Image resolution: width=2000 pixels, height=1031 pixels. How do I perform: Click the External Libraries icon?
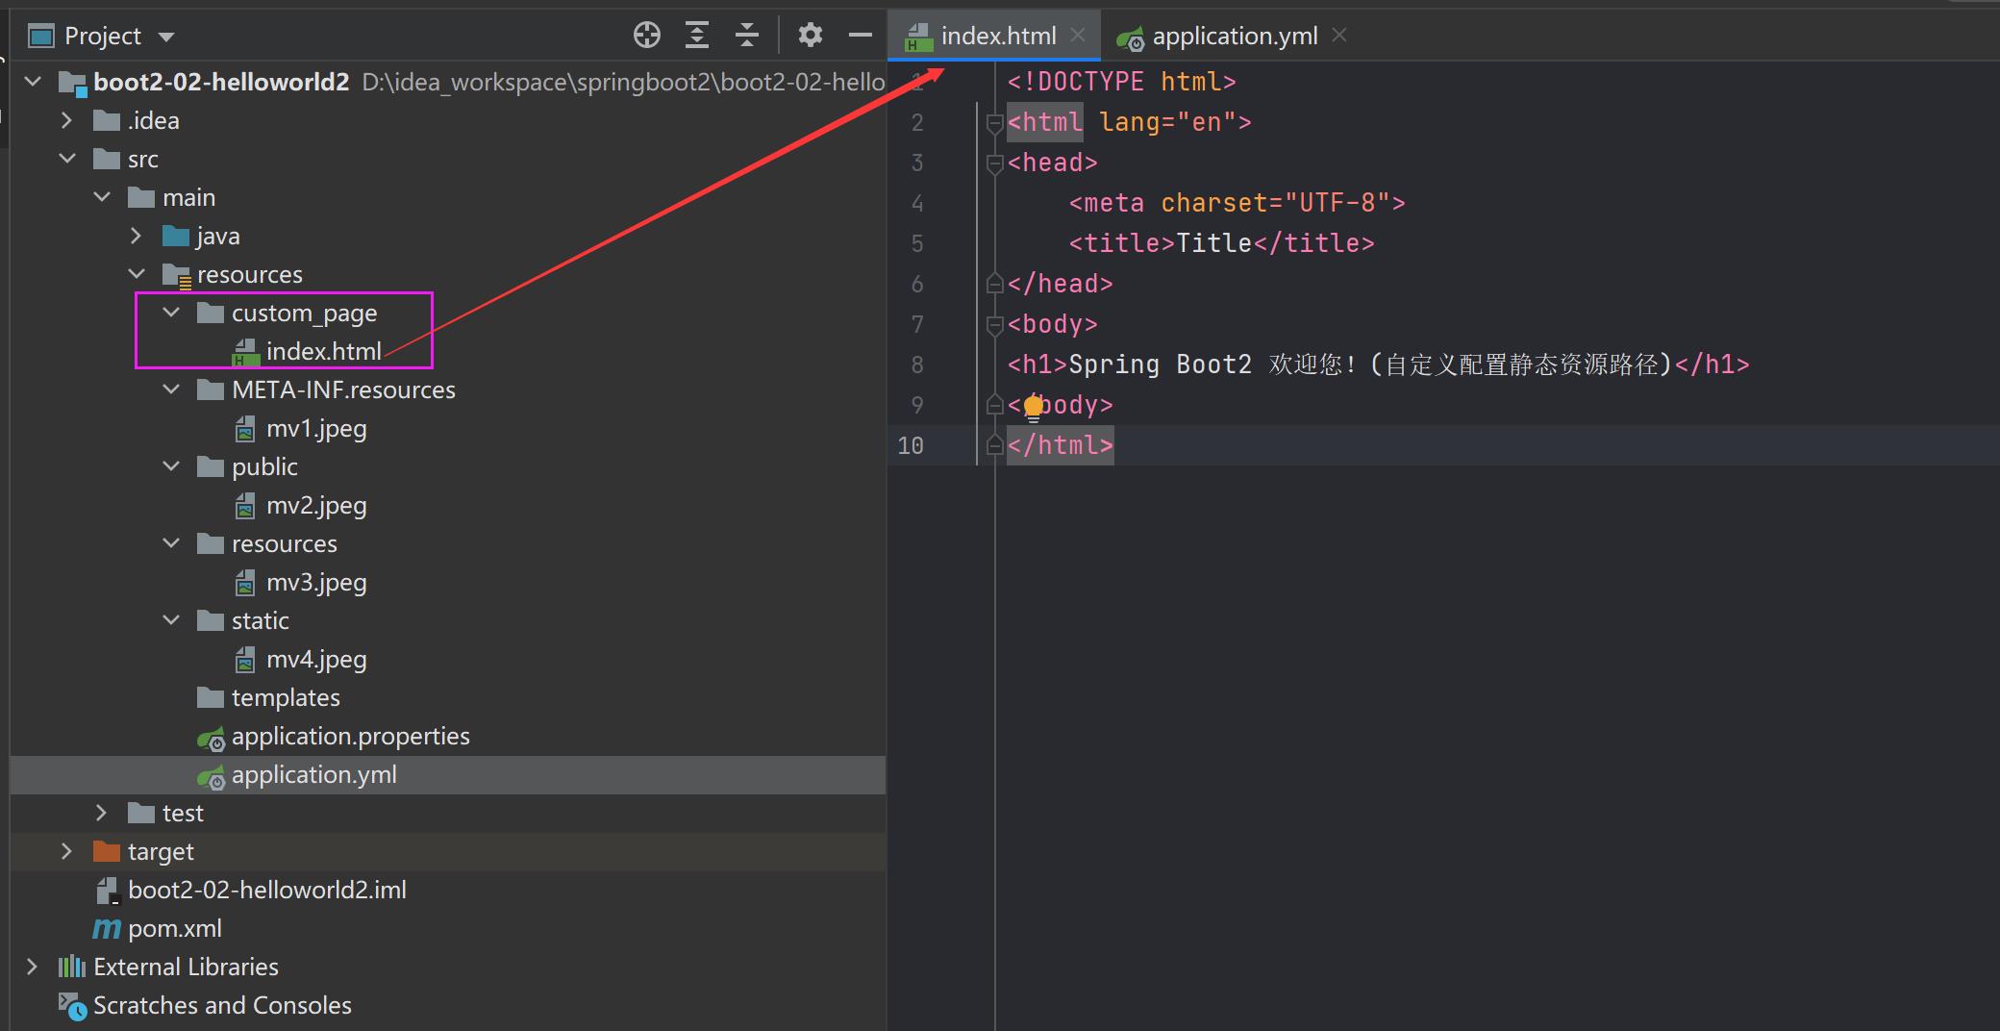(x=72, y=967)
